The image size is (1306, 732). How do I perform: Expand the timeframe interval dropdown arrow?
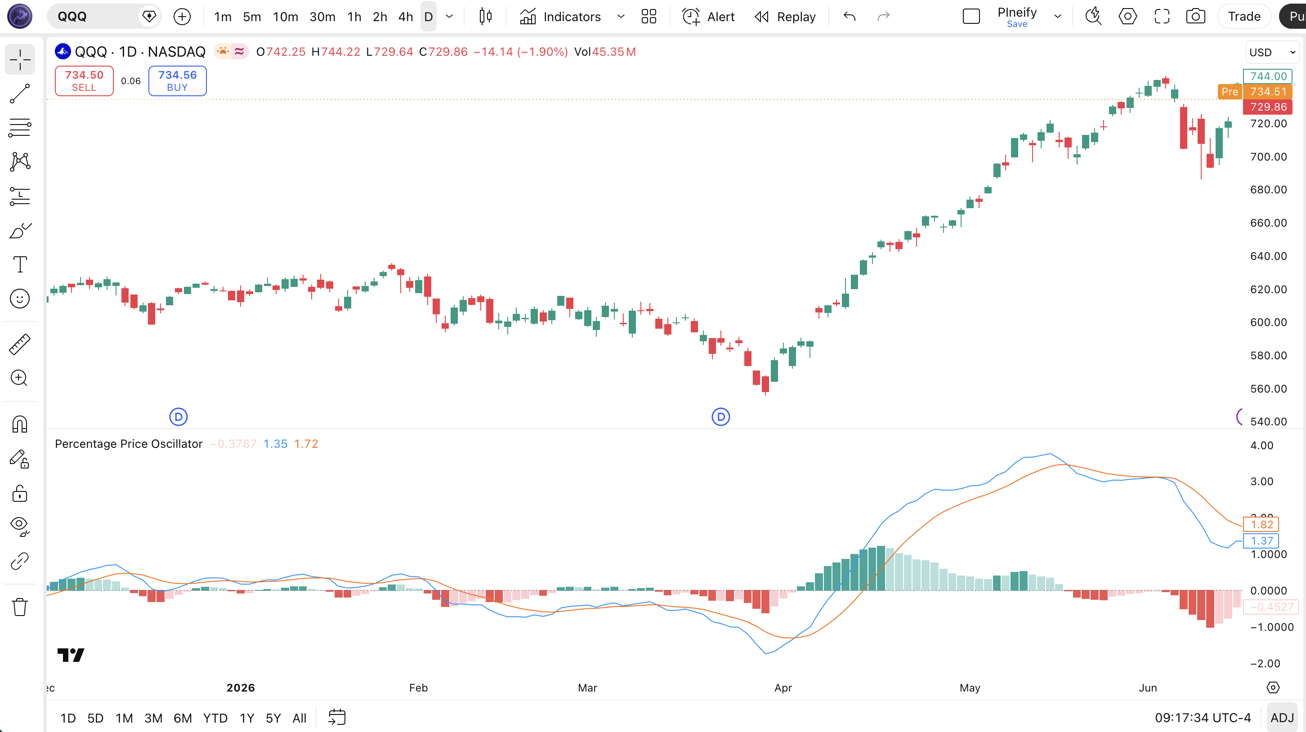pyautogui.click(x=449, y=17)
